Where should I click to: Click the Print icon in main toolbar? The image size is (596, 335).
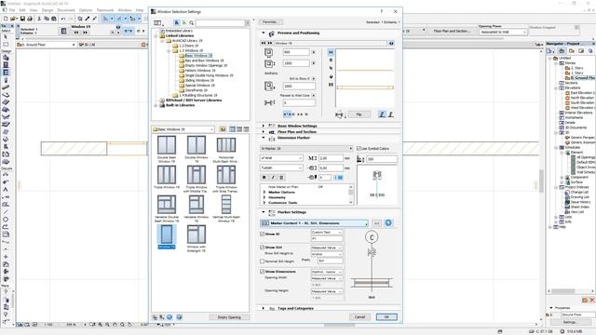[x=30, y=19]
